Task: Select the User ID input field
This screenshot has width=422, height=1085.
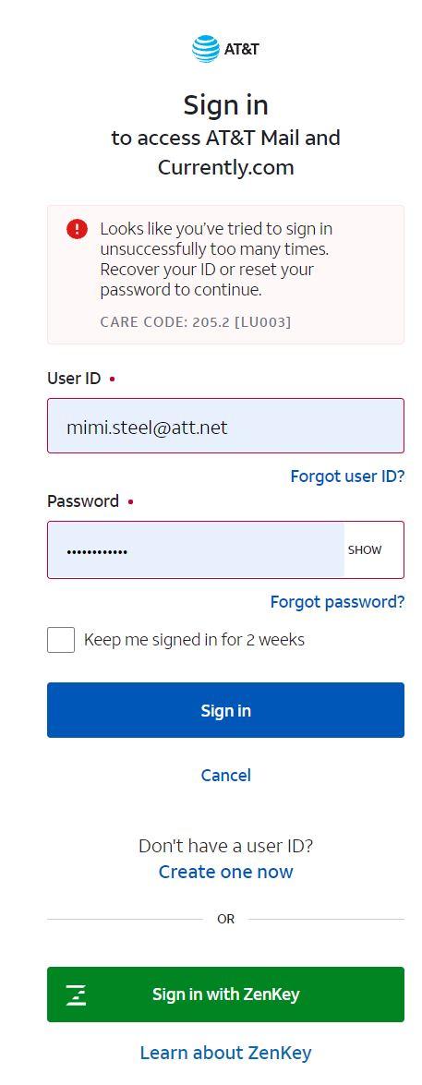Action: coord(225,426)
